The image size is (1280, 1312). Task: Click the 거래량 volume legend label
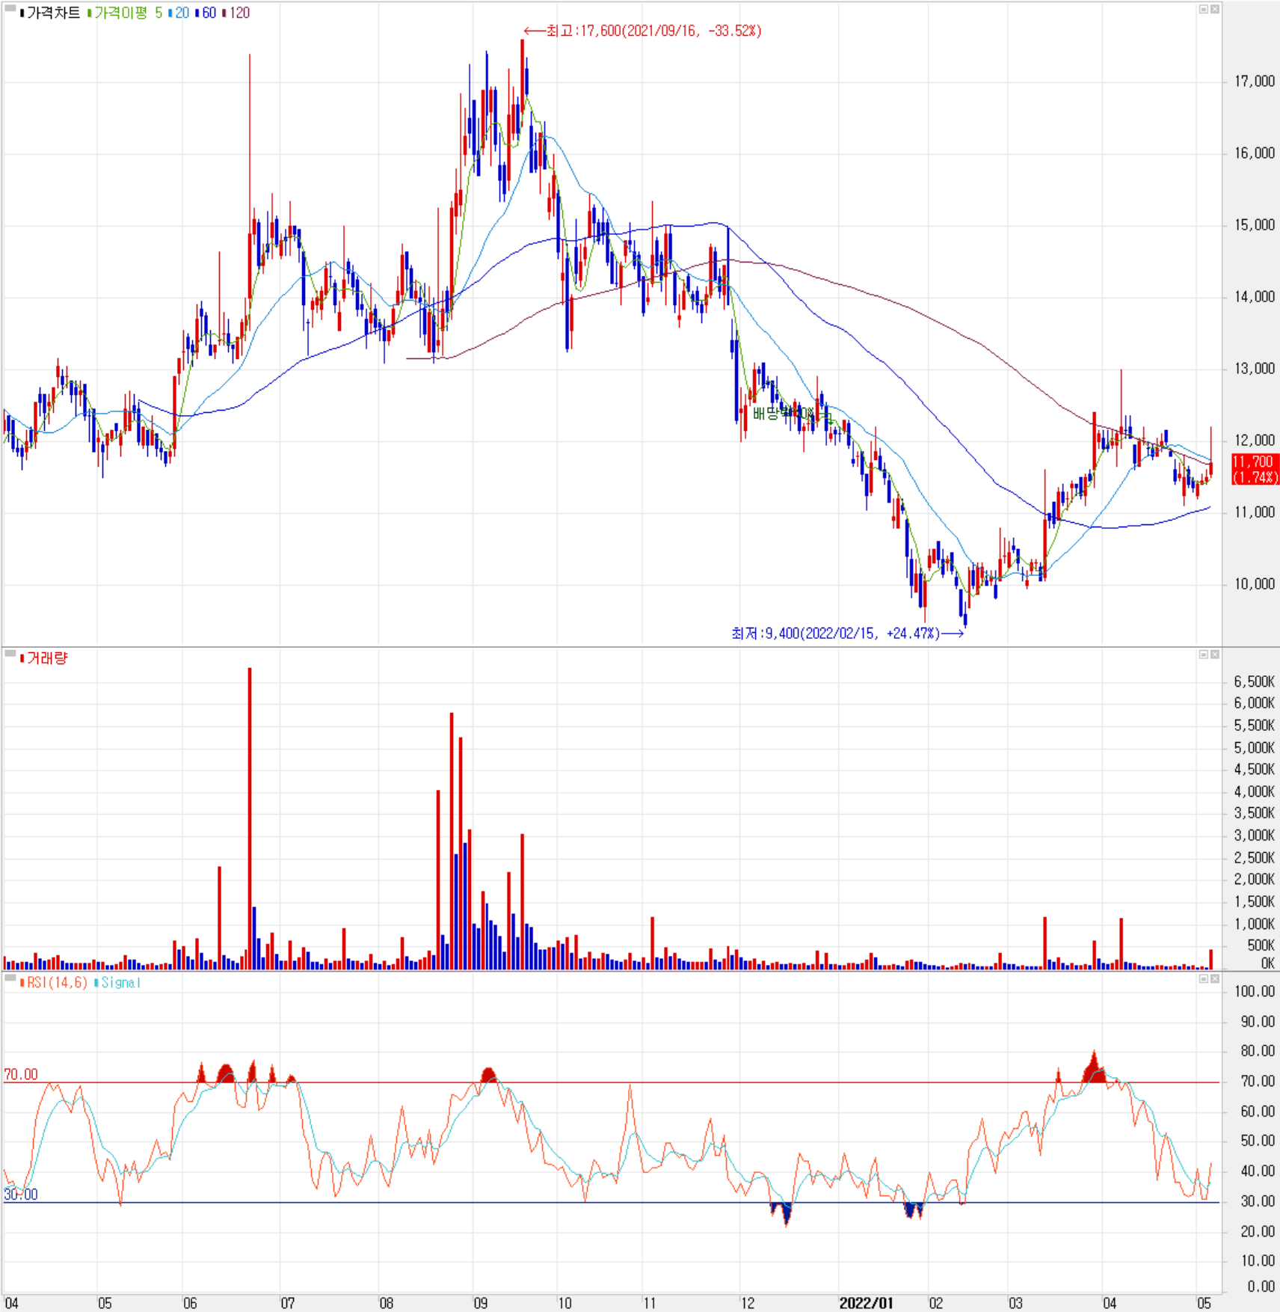(44, 658)
